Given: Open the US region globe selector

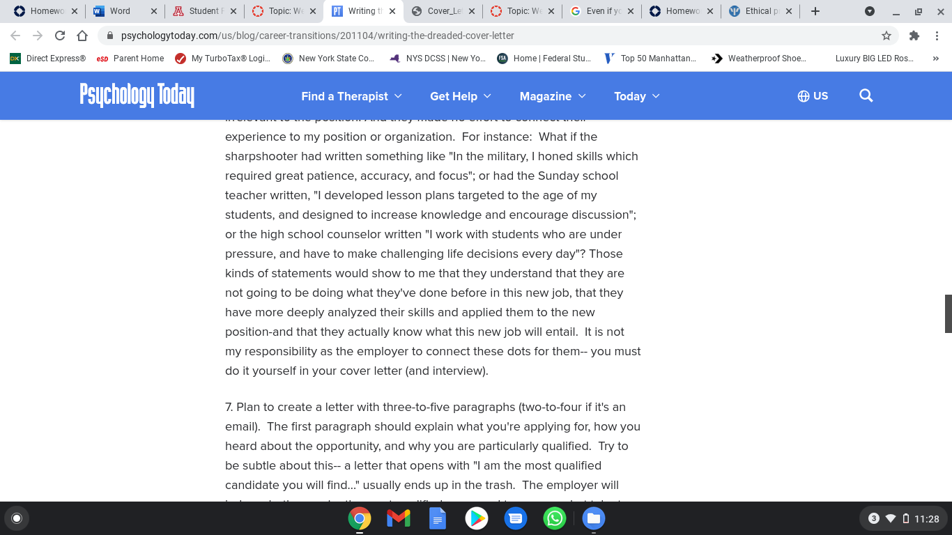Looking at the screenshot, I should (x=813, y=96).
